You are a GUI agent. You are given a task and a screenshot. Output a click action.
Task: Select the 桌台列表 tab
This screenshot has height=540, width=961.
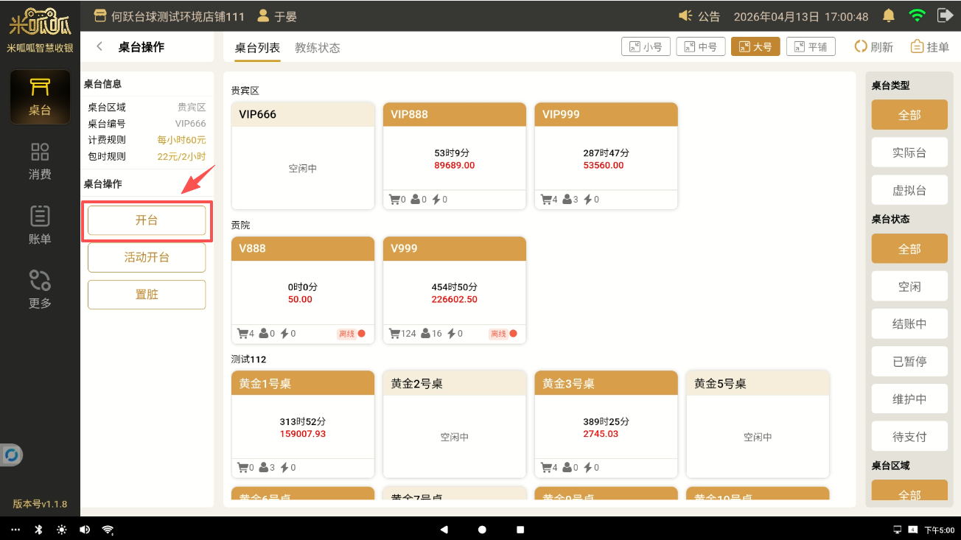(257, 48)
